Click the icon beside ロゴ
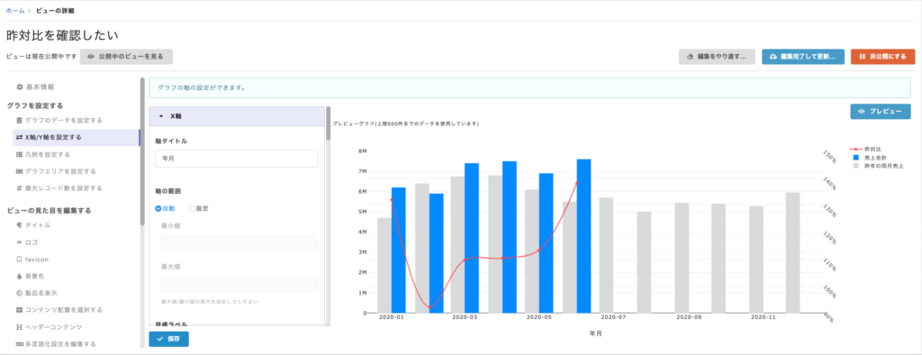 click(x=20, y=242)
